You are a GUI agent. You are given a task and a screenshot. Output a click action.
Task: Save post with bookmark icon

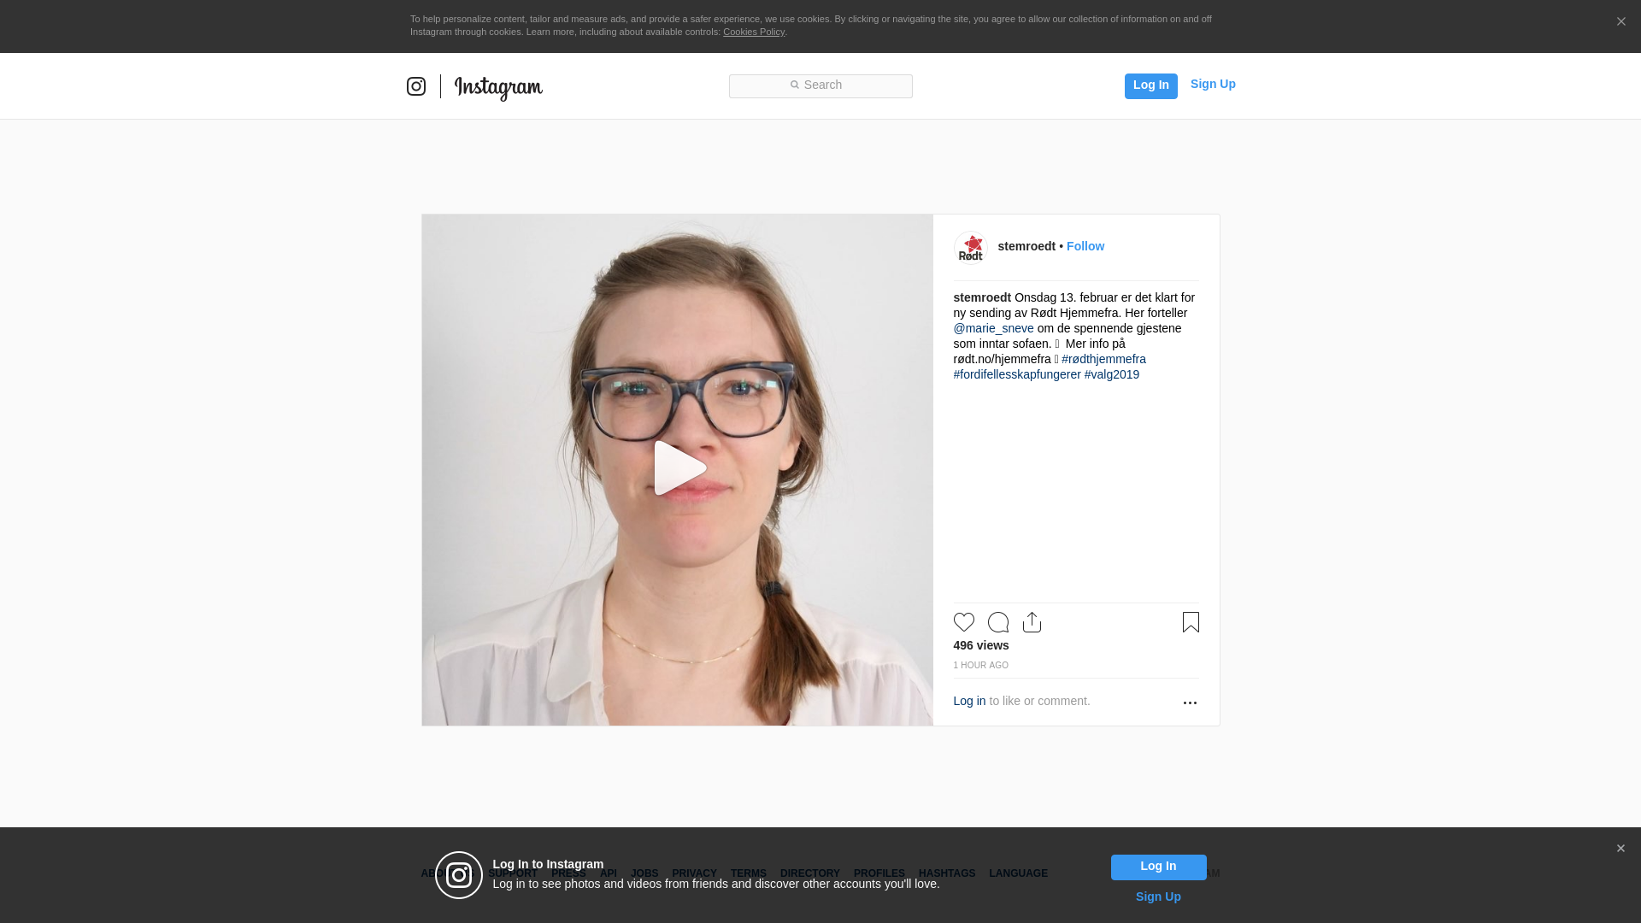click(x=1191, y=622)
